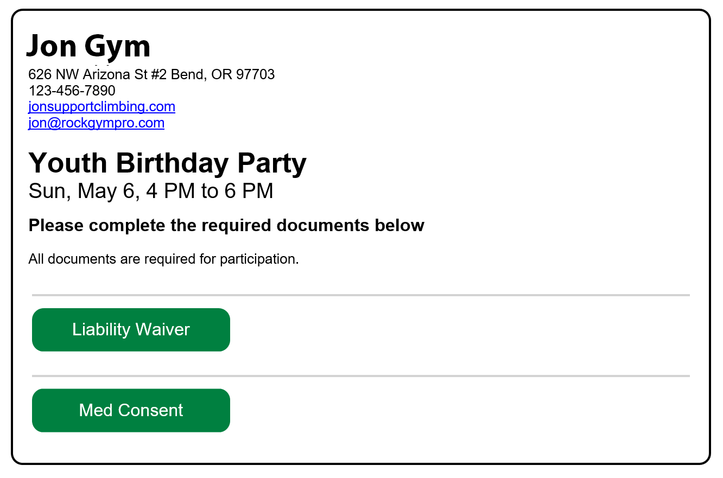Visit the jonsupportclimbing.com website link
This screenshot has width=723, height=478.
coord(102,106)
